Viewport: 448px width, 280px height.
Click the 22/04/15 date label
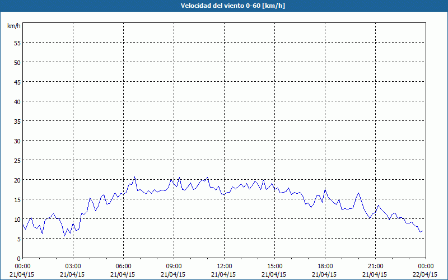(426, 274)
